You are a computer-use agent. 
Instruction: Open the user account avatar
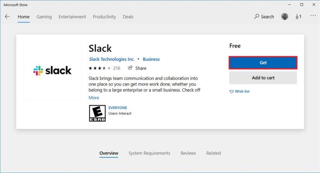(284, 17)
